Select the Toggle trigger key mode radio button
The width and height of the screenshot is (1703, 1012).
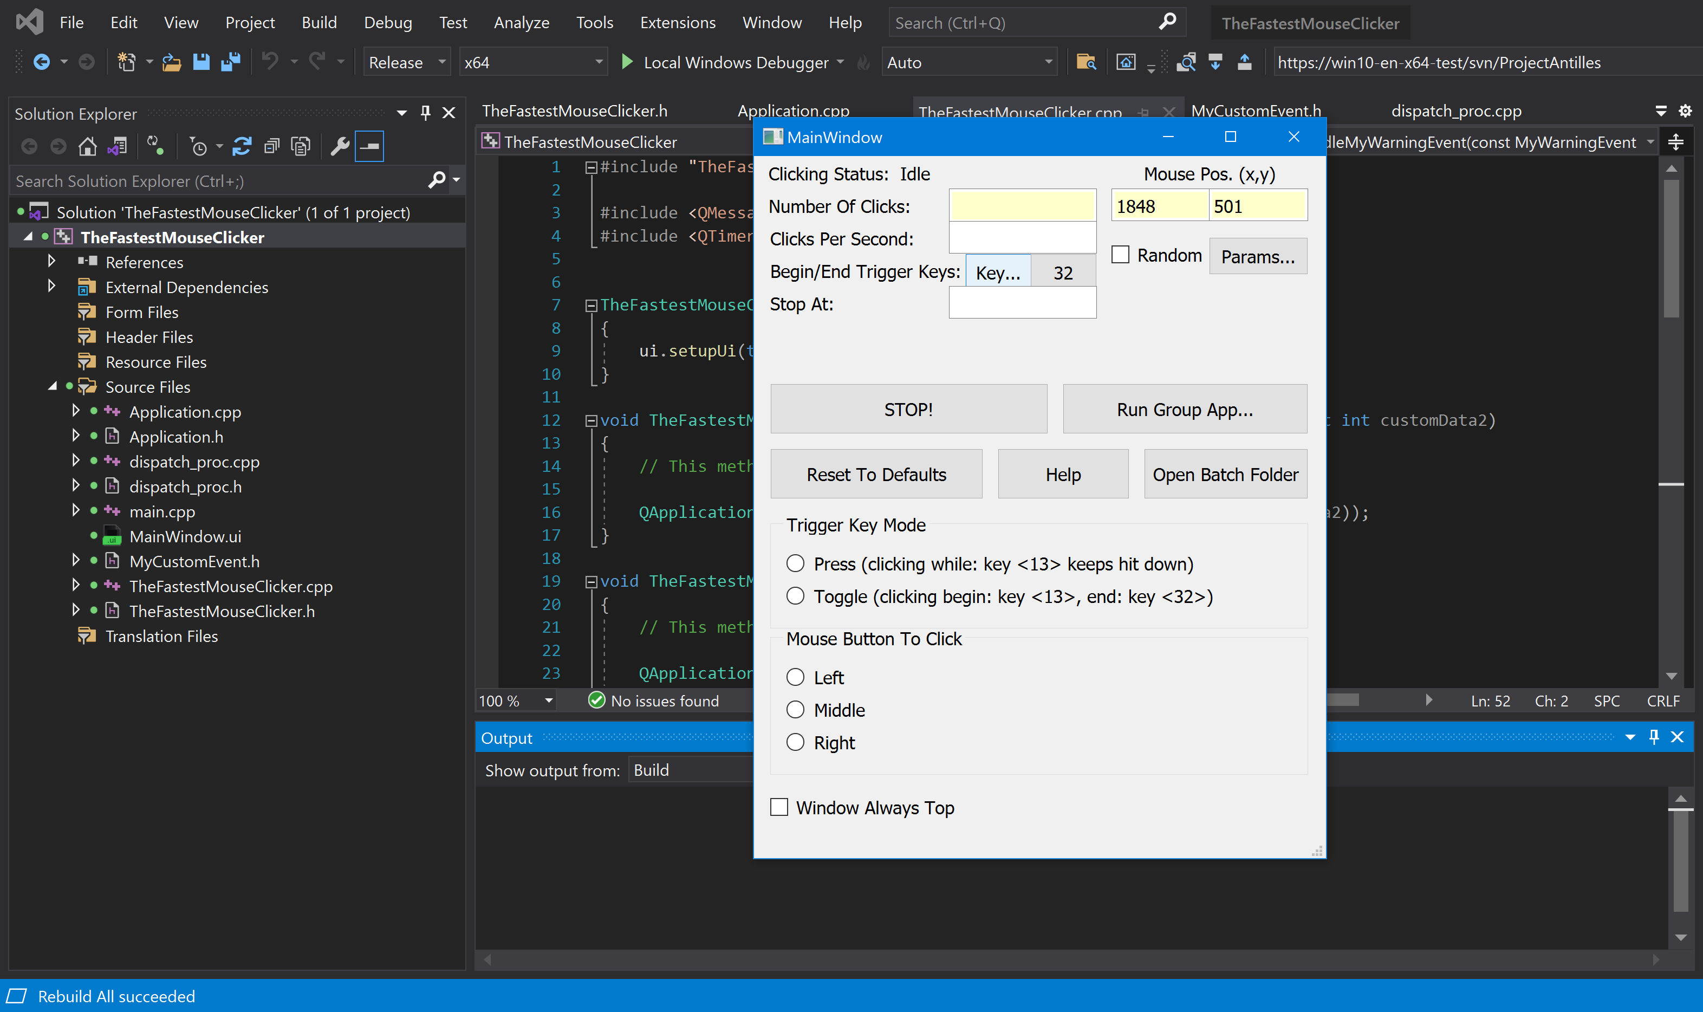click(794, 595)
